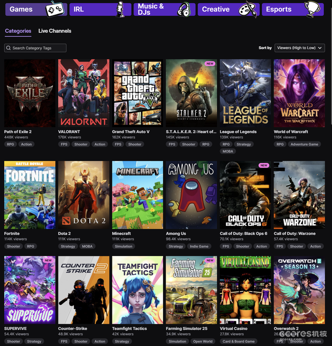The image size is (332, 346).
Task: Open the Dota 2 cover art
Action: coord(83,195)
